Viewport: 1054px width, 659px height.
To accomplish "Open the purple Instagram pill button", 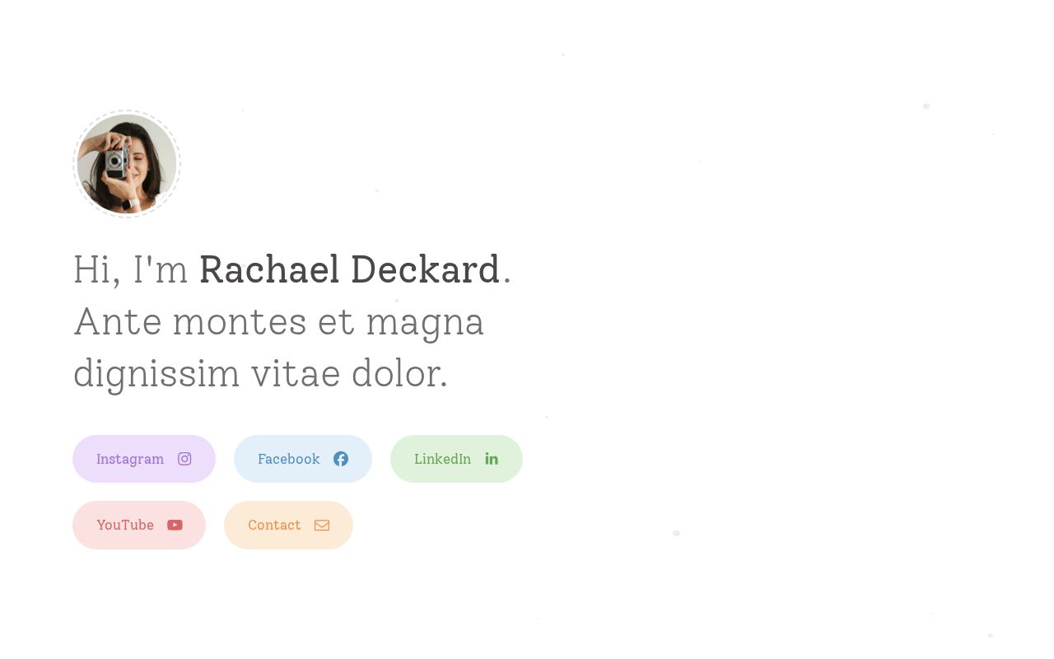I will click(x=144, y=459).
